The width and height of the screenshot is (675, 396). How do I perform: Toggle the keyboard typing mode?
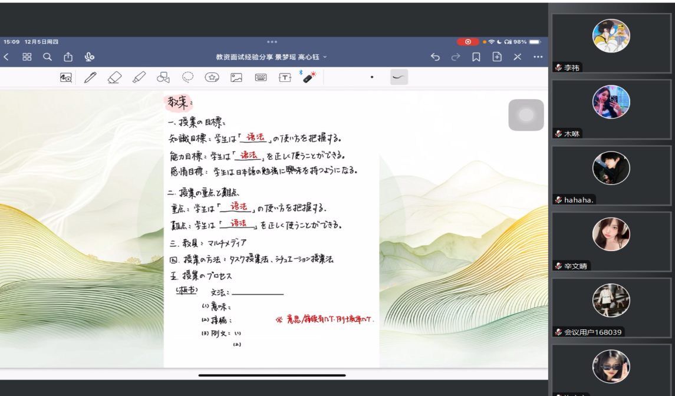(261, 77)
